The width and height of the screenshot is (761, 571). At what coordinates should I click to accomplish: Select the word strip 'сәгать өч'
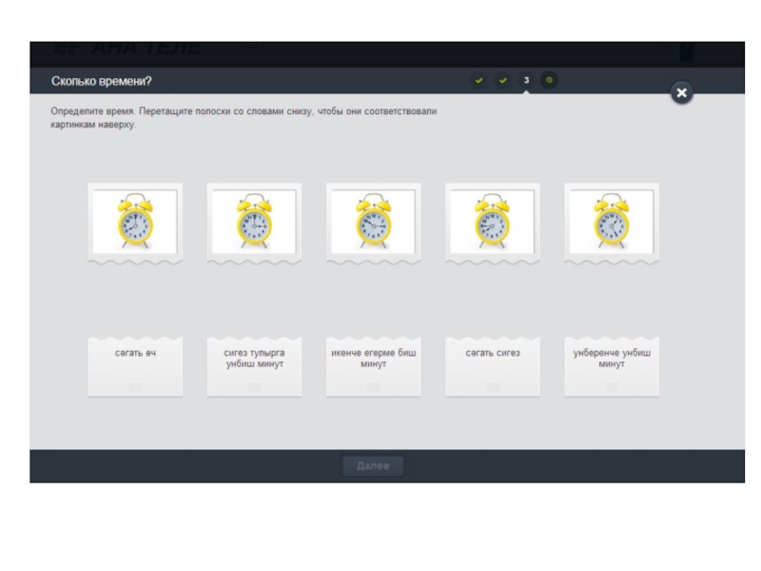[x=135, y=367]
